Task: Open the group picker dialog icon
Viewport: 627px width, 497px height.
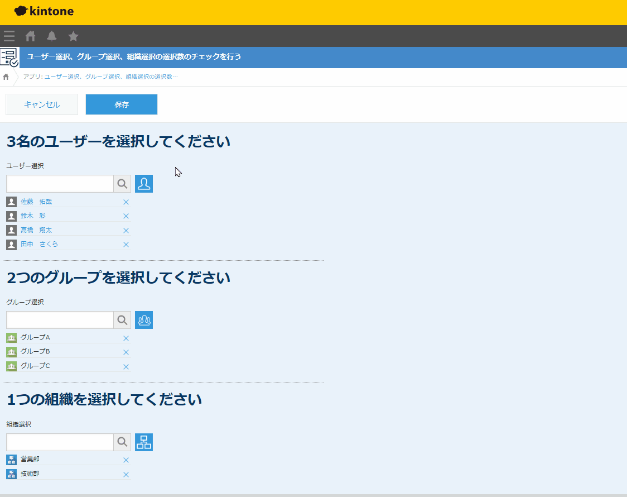Action: [x=144, y=320]
